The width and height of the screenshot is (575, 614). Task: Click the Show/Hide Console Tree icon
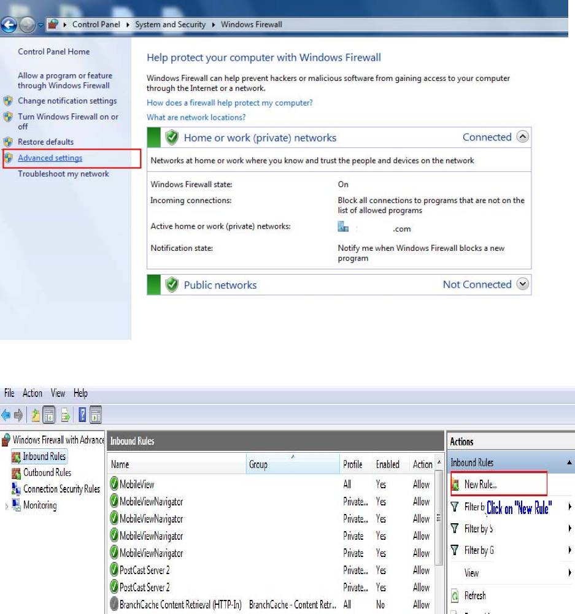pos(49,415)
